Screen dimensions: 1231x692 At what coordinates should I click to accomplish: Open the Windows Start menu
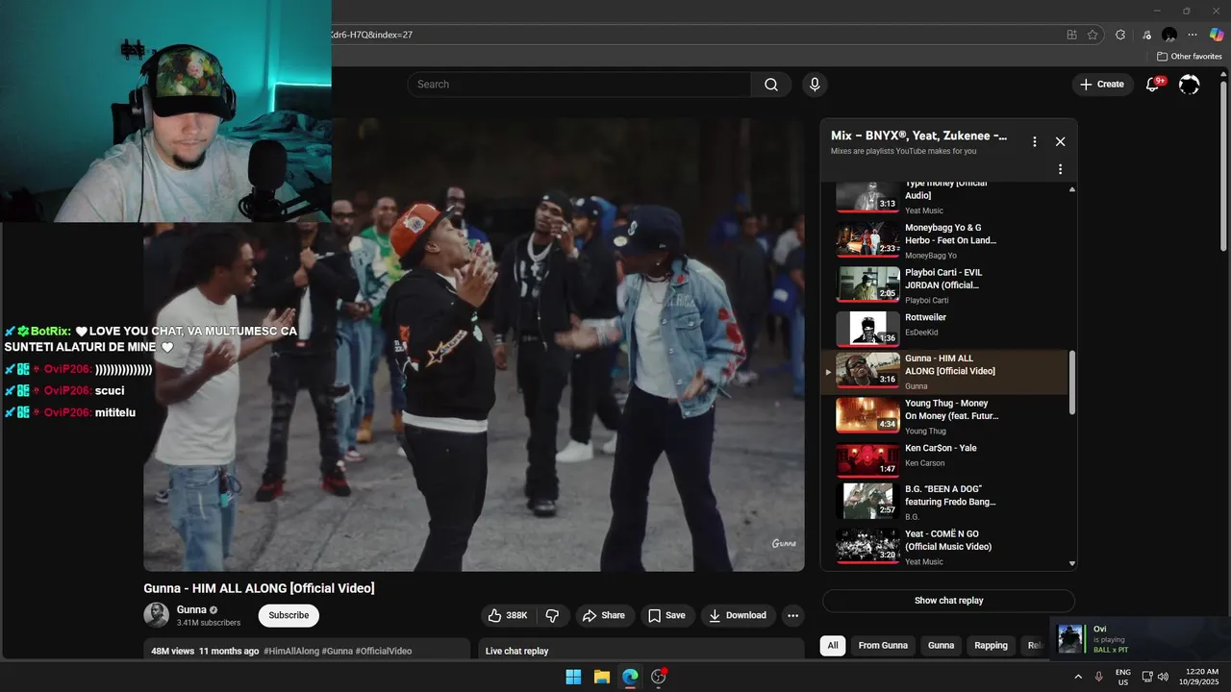[x=573, y=677]
